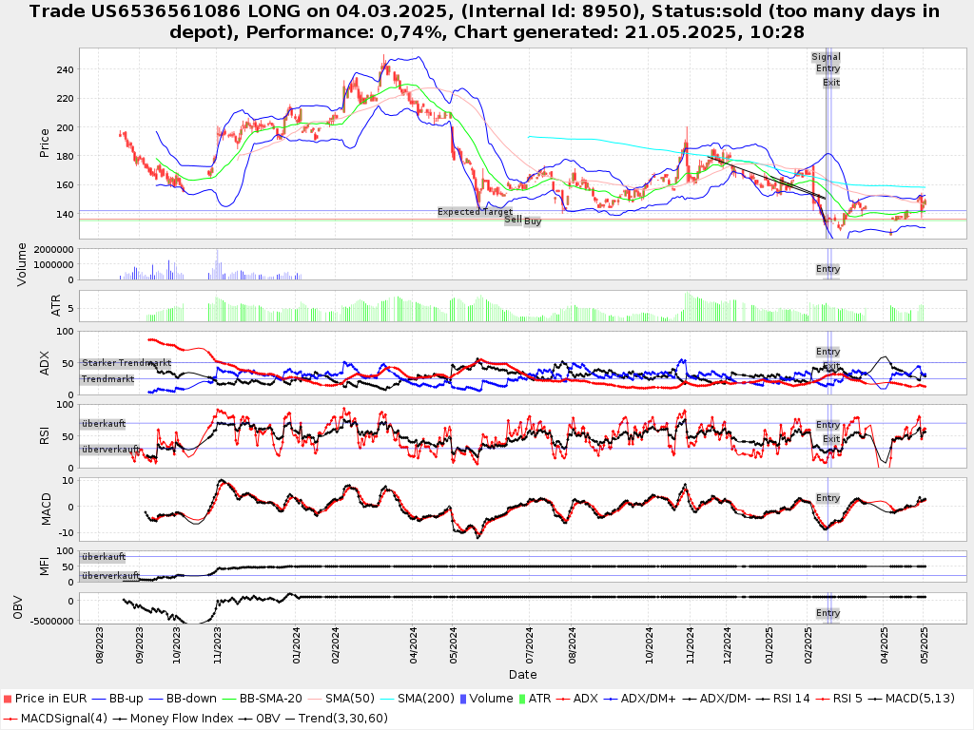Click the Signal marker label in price chart
The width and height of the screenshot is (974, 730).
click(826, 57)
